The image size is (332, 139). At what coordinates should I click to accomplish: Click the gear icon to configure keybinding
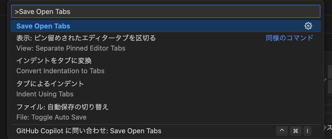click(308, 26)
